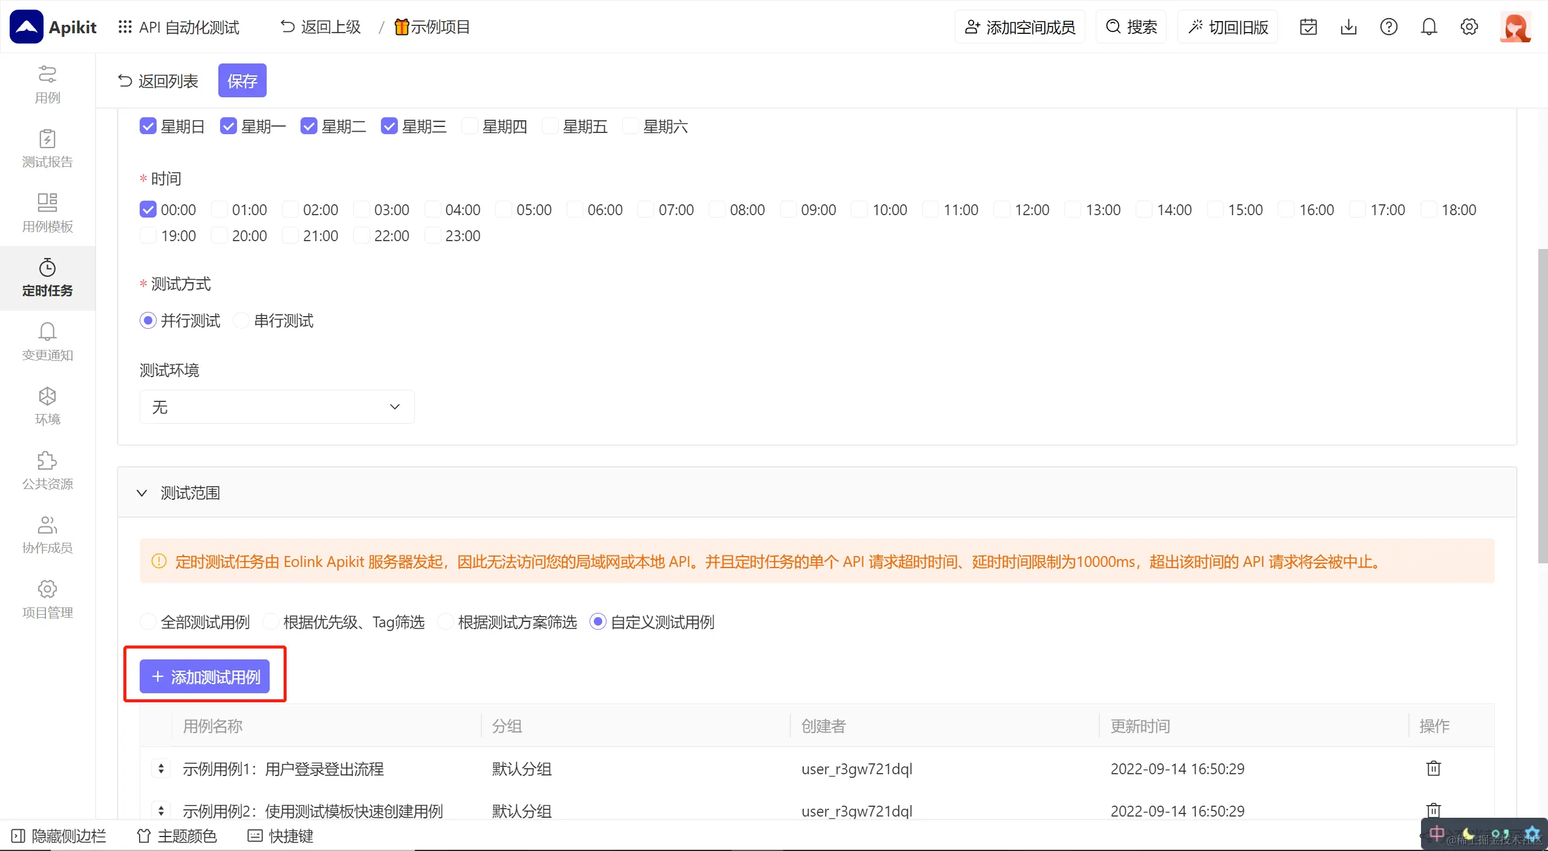Delete 示例用例1 using trash icon
Viewport: 1548px width, 851px height.
pyautogui.click(x=1433, y=768)
